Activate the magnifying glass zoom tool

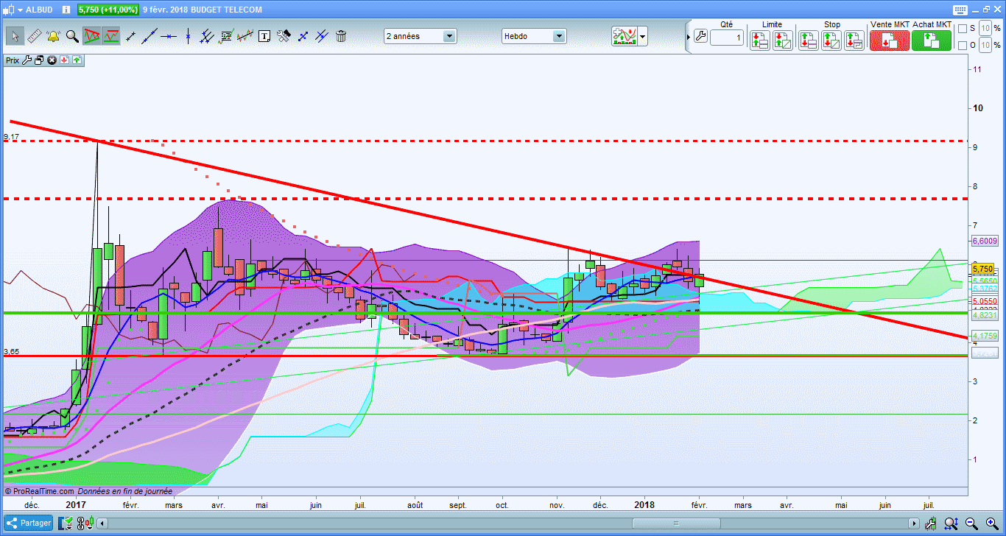coord(72,35)
